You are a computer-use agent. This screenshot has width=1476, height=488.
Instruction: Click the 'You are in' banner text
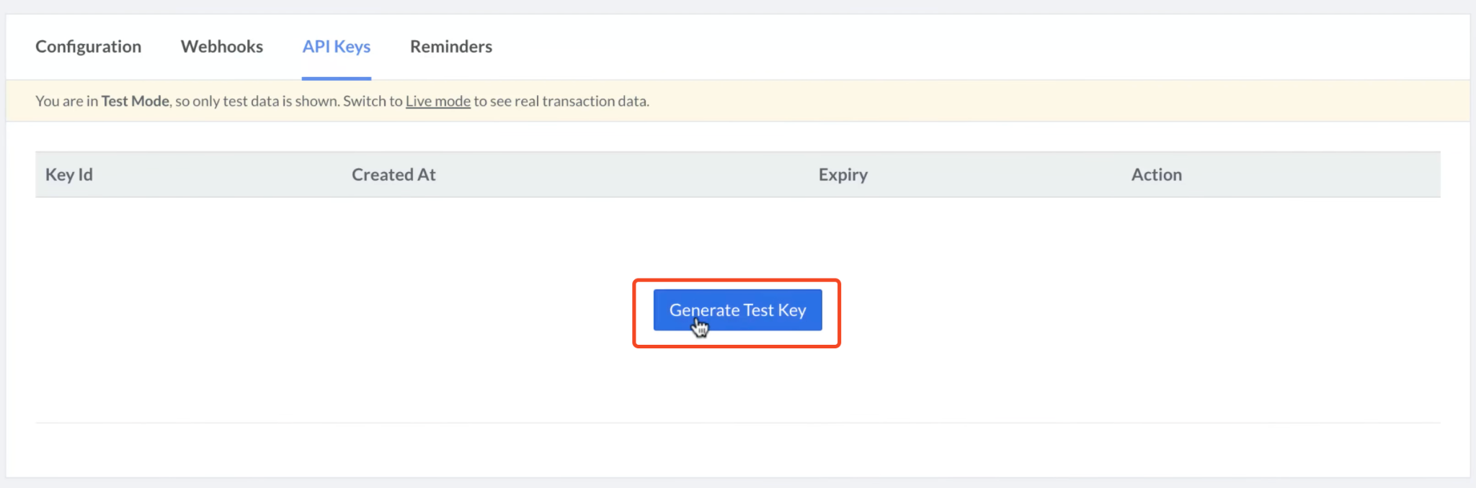pyautogui.click(x=66, y=101)
